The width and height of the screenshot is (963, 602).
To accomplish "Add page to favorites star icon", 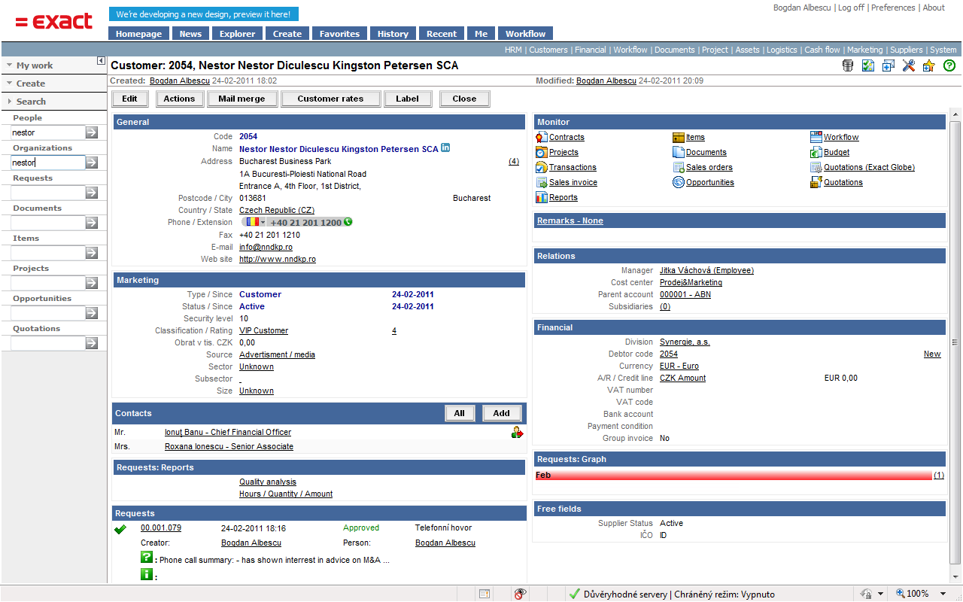I will pos(928,65).
